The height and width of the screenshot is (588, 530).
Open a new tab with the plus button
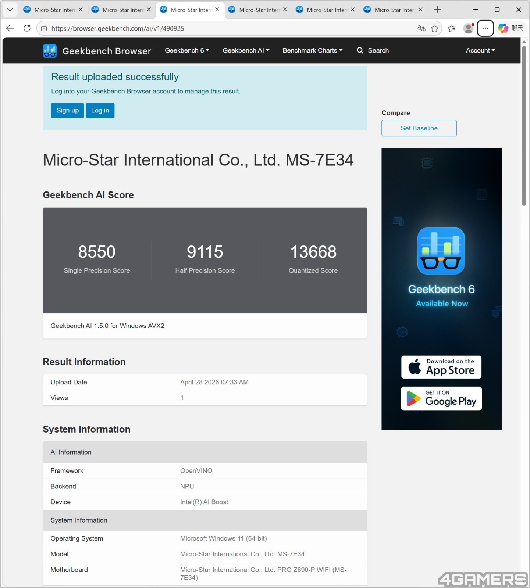(437, 10)
